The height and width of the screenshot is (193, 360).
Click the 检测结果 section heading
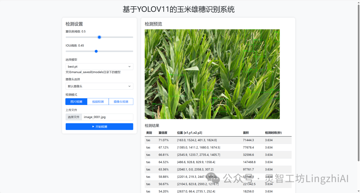(x=152, y=126)
